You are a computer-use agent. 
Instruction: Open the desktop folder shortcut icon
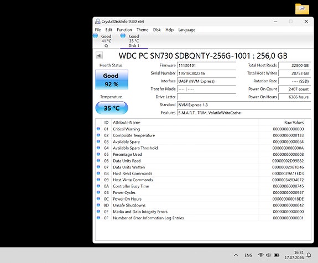pos(302,9)
